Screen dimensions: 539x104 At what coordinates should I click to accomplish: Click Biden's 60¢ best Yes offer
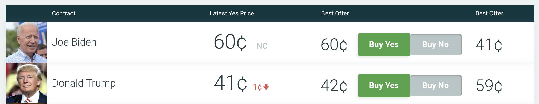[x=334, y=45]
